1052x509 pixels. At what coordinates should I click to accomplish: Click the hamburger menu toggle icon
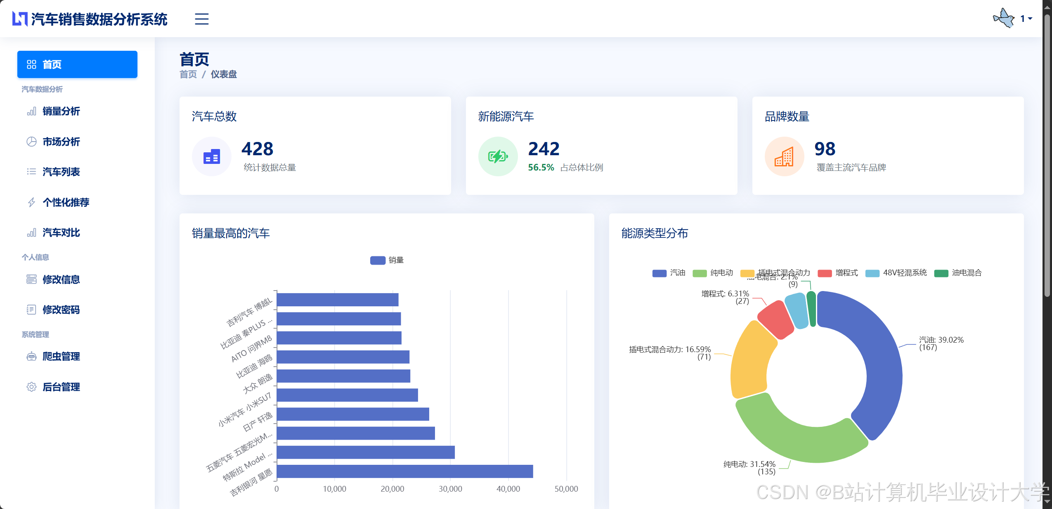(x=201, y=19)
